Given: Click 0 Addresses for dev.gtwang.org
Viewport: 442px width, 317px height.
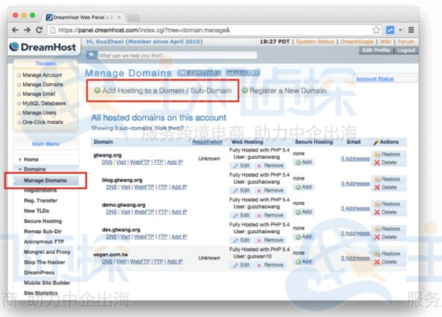Looking at the screenshot, I should click(355, 233).
